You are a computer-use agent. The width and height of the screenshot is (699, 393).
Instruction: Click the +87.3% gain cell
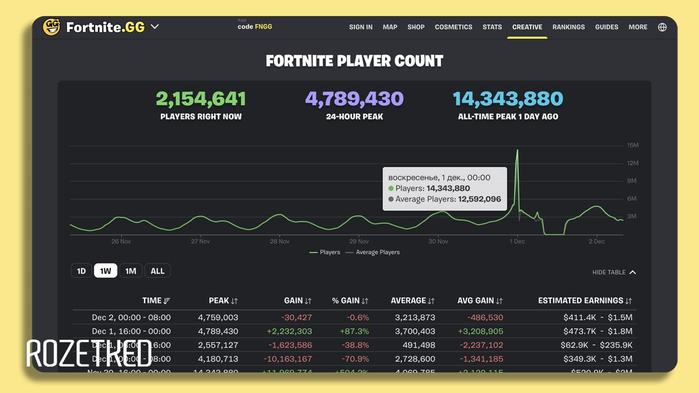[x=354, y=331]
